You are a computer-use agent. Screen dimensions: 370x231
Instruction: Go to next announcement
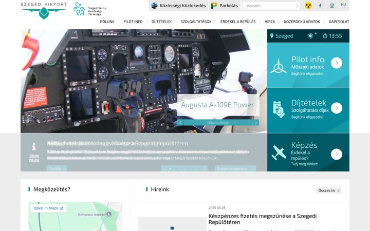pyautogui.click(x=205, y=168)
